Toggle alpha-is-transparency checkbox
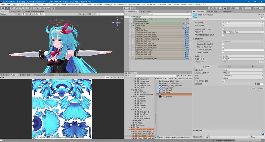Screen dimensions: 265x142 tap(223, 35)
